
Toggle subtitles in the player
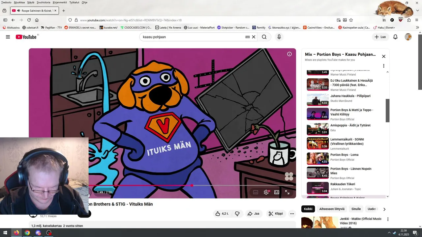(256, 192)
